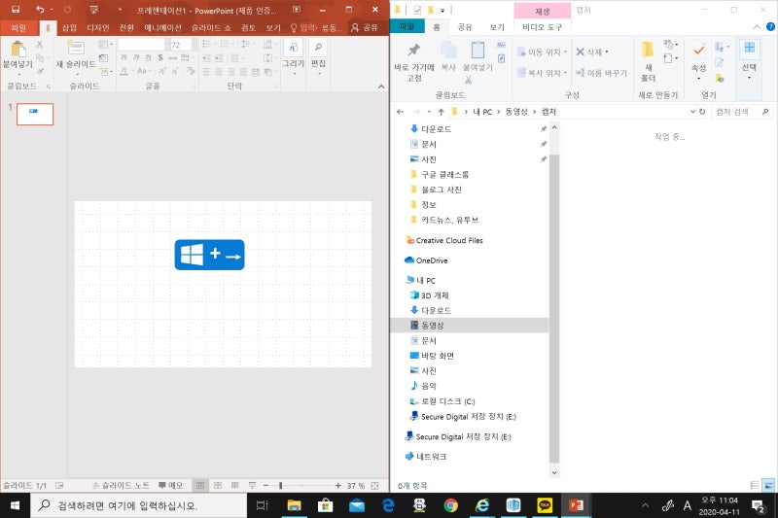This screenshot has width=778, height=518.
Task: Open the 파일 tab in PowerPoint
Action: point(18,28)
